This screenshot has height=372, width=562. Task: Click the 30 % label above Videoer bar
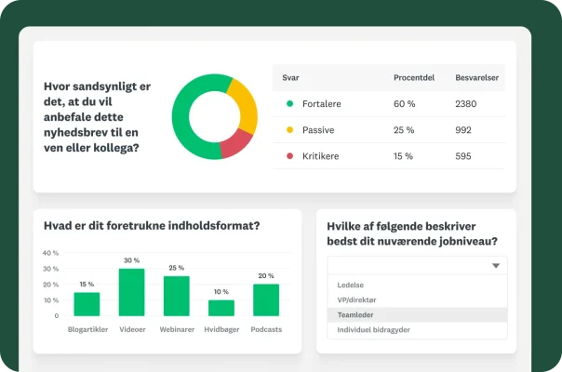pyautogui.click(x=131, y=260)
